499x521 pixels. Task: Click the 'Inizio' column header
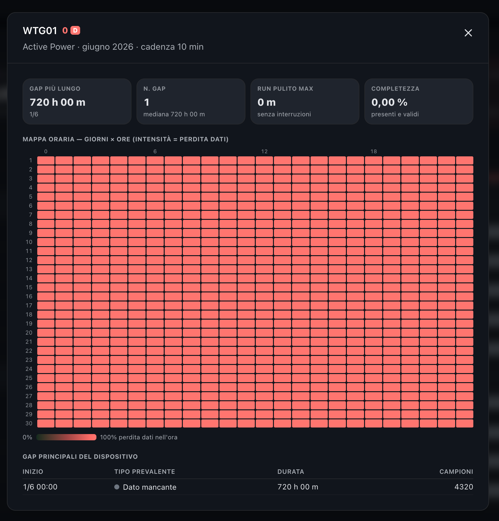33,472
